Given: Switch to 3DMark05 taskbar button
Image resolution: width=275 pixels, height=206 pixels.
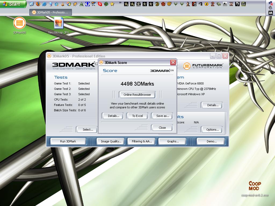Looking at the screenshot, I should tap(50, 12).
